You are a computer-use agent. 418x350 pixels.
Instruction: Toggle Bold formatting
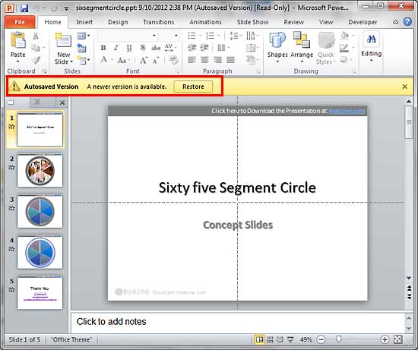[103, 48]
